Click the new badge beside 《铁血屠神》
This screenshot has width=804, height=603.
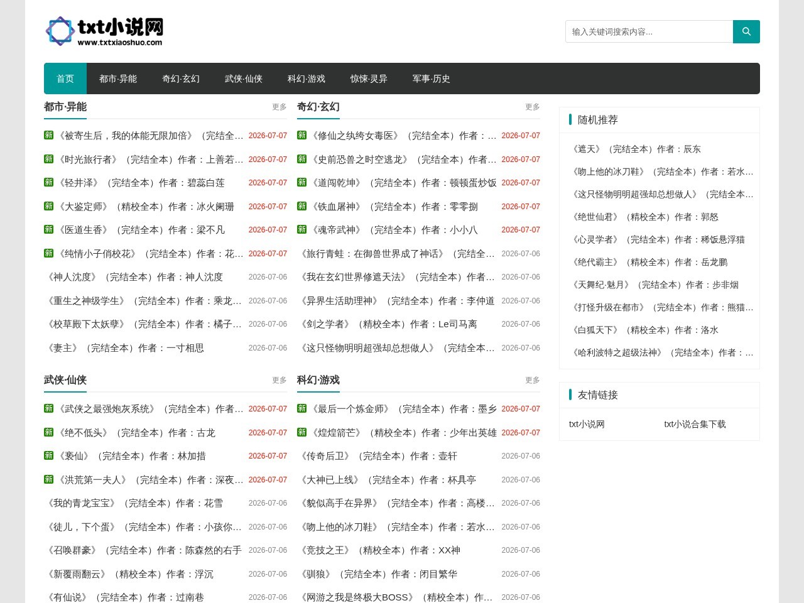point(301,206)
